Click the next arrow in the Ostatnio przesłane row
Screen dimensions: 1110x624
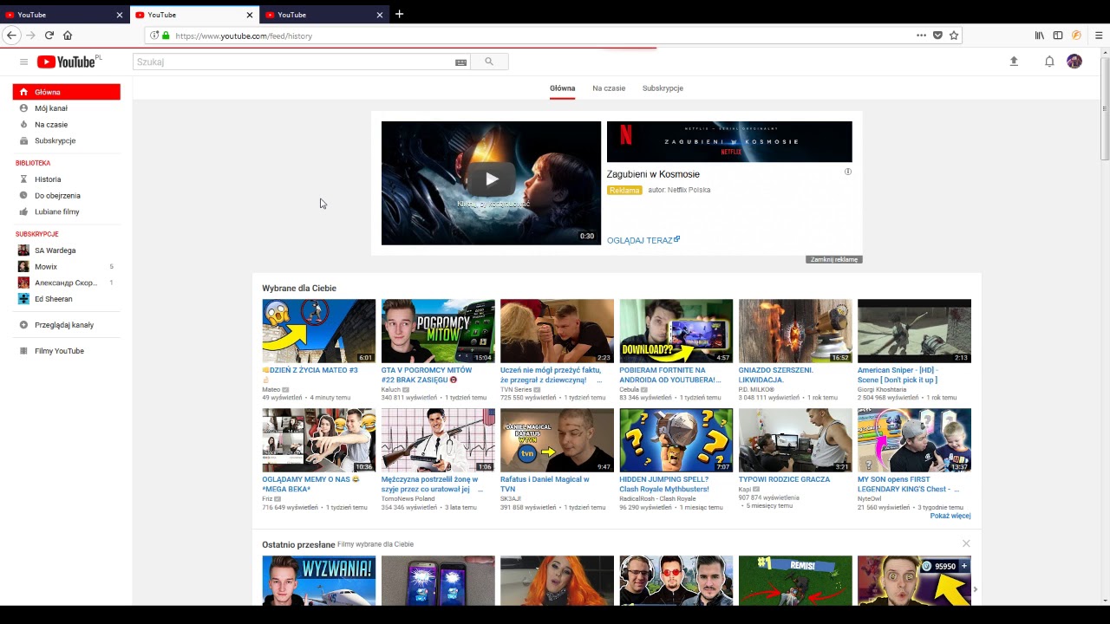tap(975, 589)
